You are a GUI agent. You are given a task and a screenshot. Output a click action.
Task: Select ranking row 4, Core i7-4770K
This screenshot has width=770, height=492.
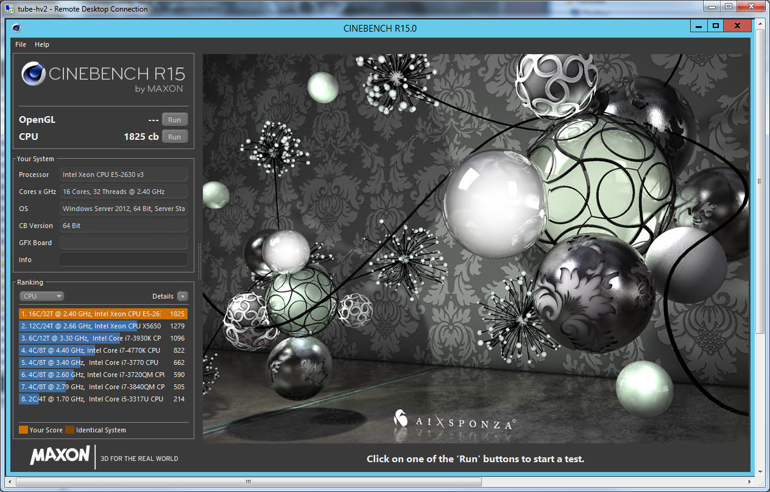pyautogui.click(x=103, y=350)
